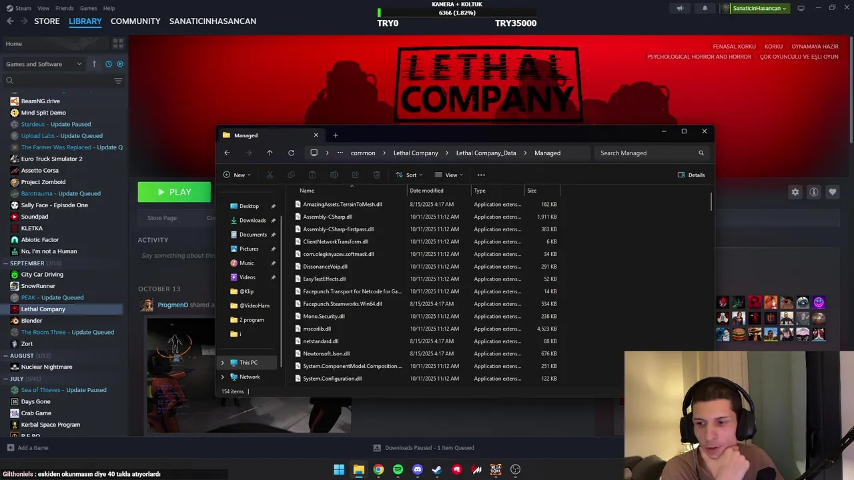This screenshot has width=854, height=480.
Task: Open the Steam View menu
Action: click(43, 8)
